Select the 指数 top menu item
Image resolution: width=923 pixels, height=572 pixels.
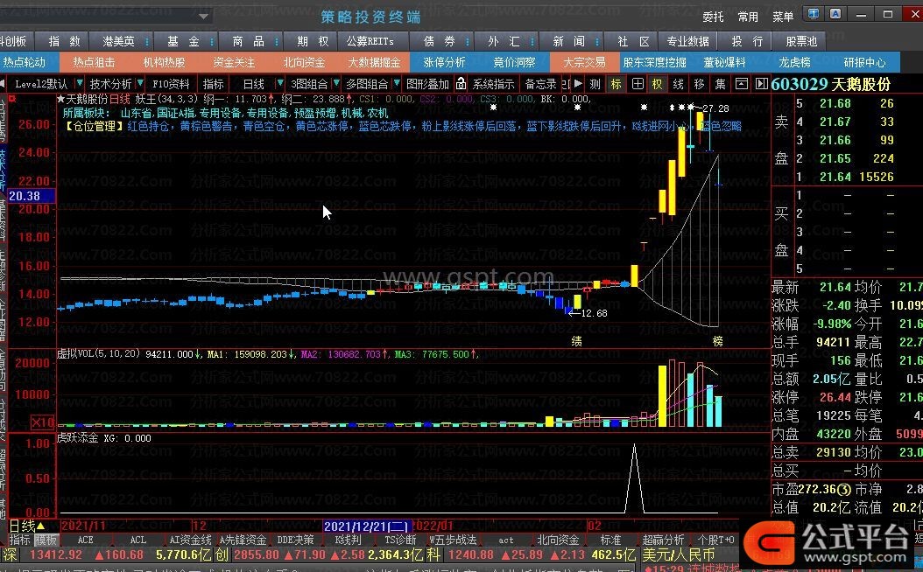pyautogui.click(x=64, y=42)
